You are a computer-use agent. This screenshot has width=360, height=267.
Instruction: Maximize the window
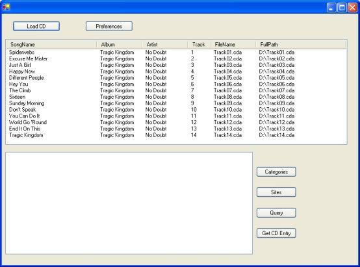342,8
